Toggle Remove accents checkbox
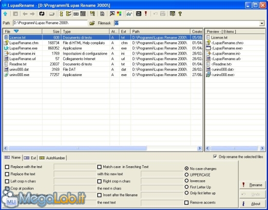This screenshot has height=210, width=268. point(187,203)
